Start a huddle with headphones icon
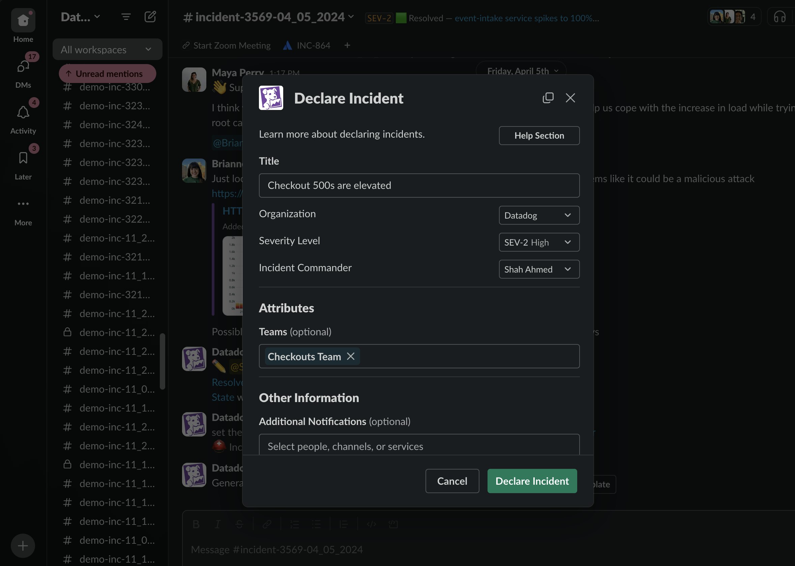Viewport: 795px width, 566px height. click(x=779, y=17)
